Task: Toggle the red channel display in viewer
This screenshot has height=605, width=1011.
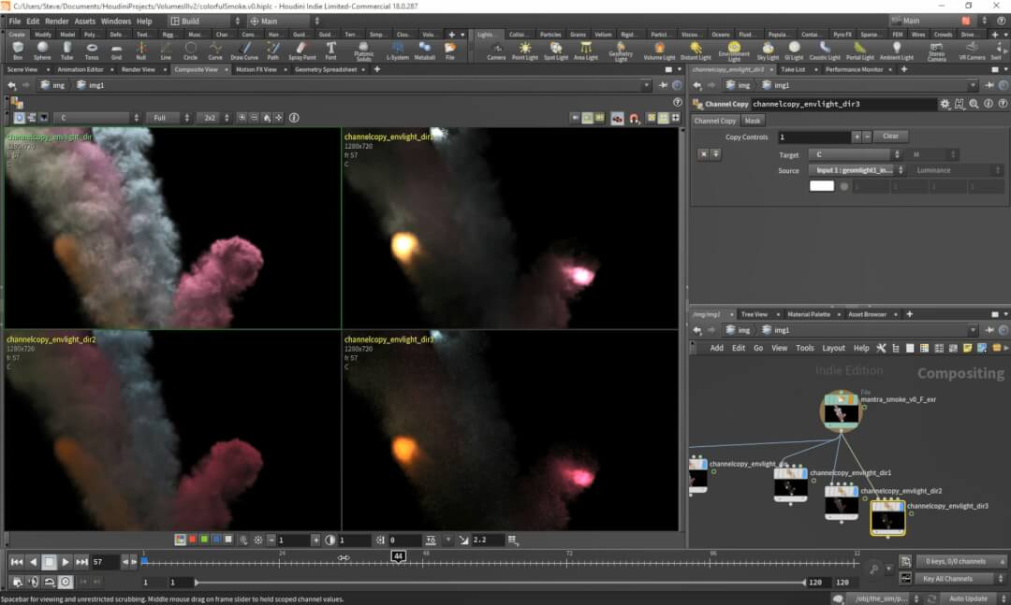Action: coord(193,540)
